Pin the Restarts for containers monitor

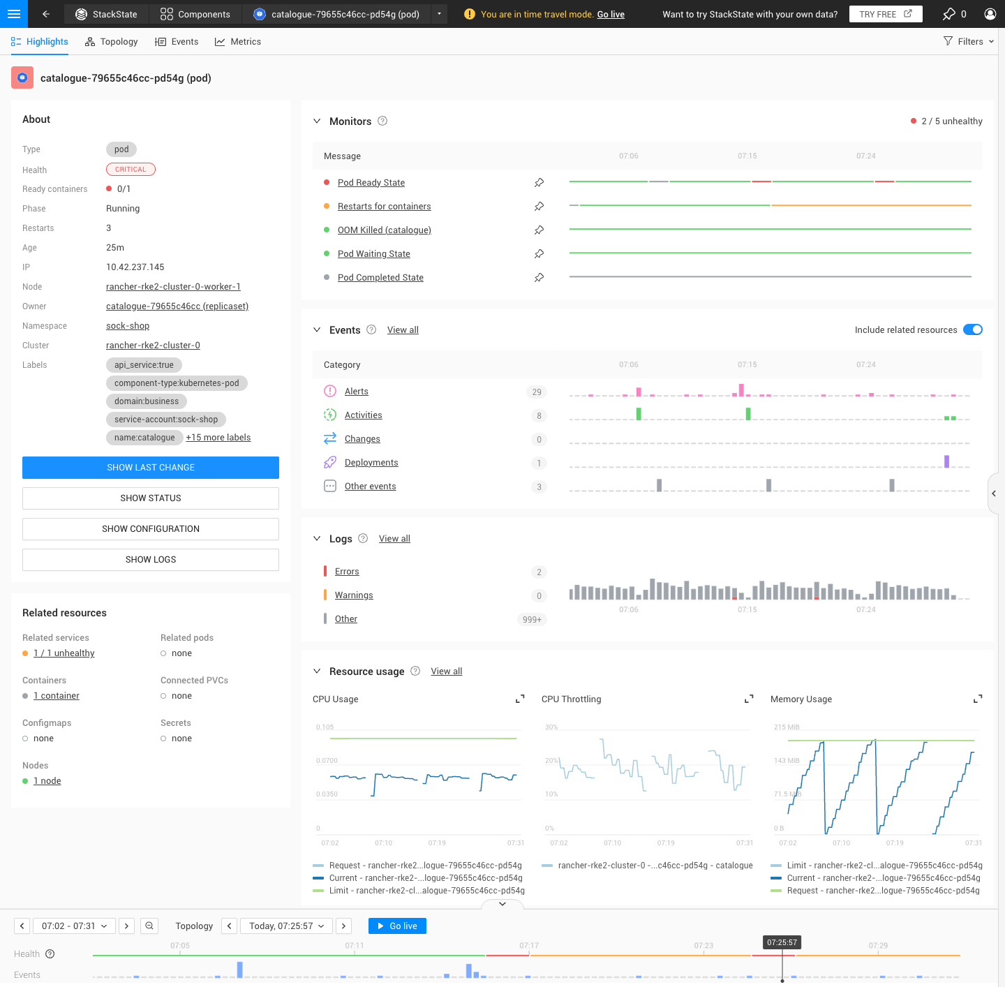[x=539, y=207]
